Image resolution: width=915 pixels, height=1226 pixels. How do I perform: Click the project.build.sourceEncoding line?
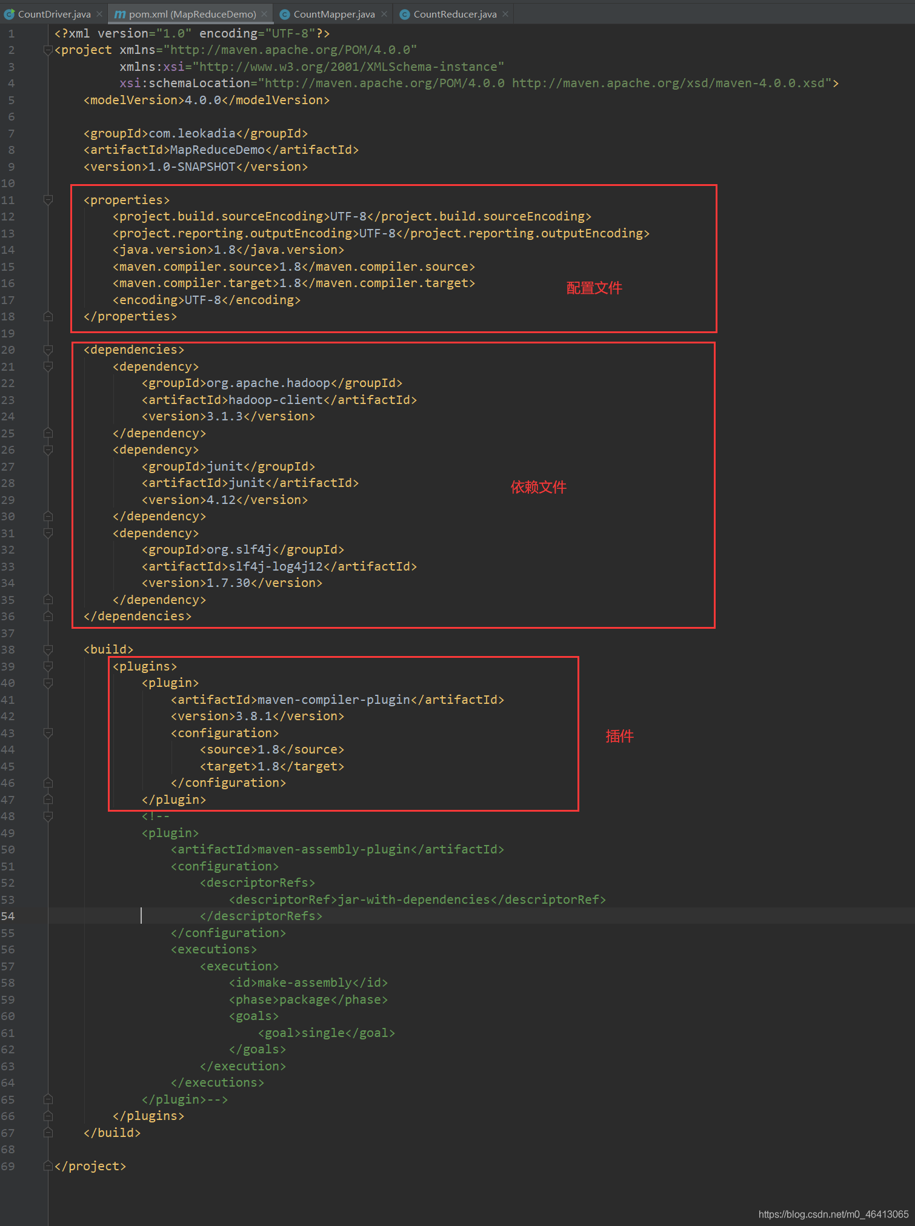coord(352,216)
